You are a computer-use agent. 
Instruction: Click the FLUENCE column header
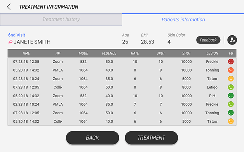(109, 53)
